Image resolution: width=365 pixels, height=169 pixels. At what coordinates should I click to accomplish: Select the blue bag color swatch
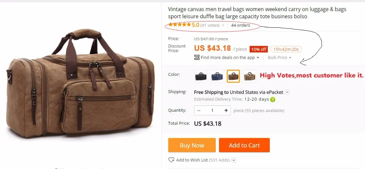(x=217, y=76)
